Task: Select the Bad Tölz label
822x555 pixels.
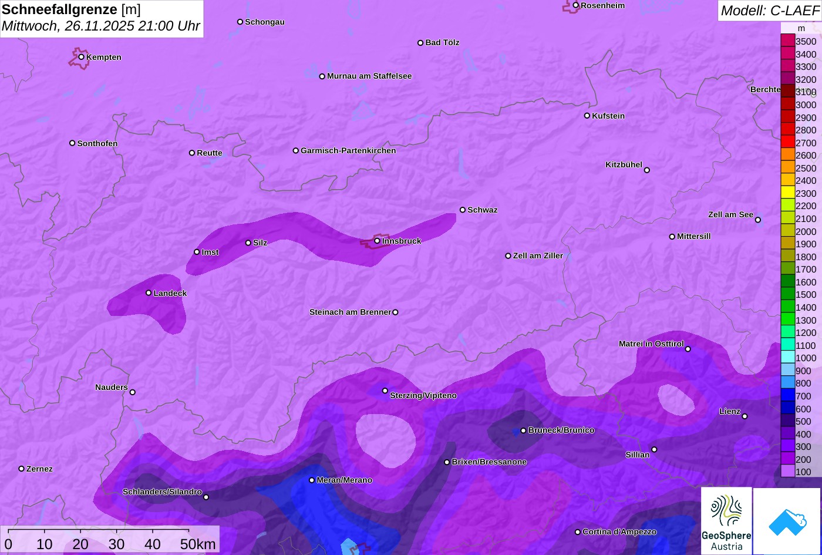Action: tap(442, 43)
